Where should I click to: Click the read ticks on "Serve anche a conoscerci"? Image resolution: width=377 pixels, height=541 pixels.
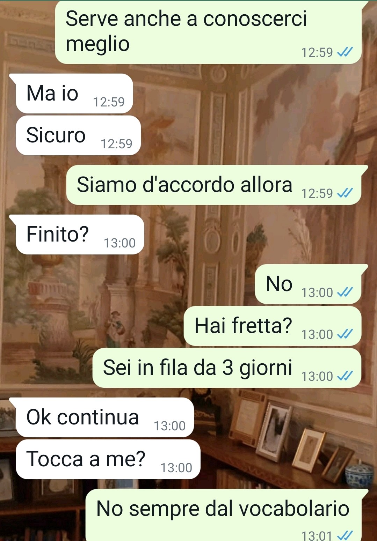(345, 52)
